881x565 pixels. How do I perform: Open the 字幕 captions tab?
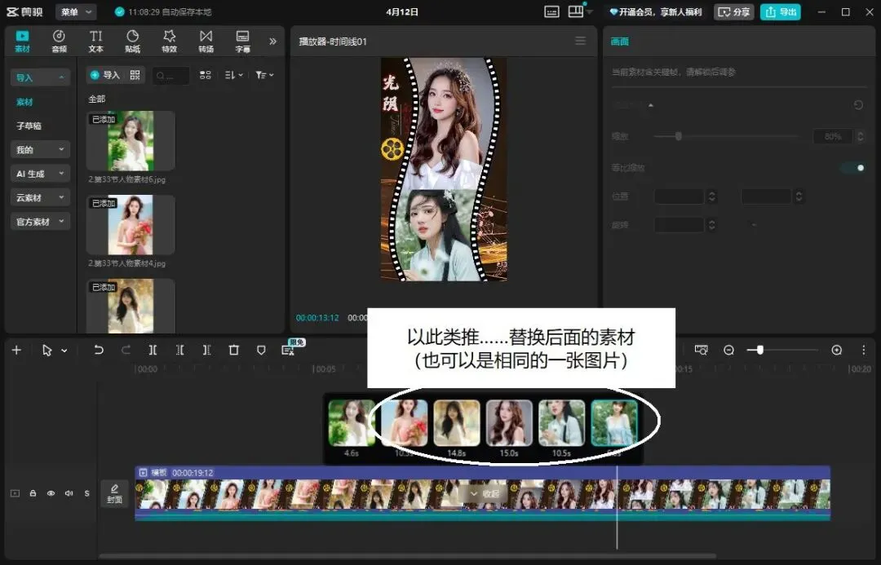[243, 42]
